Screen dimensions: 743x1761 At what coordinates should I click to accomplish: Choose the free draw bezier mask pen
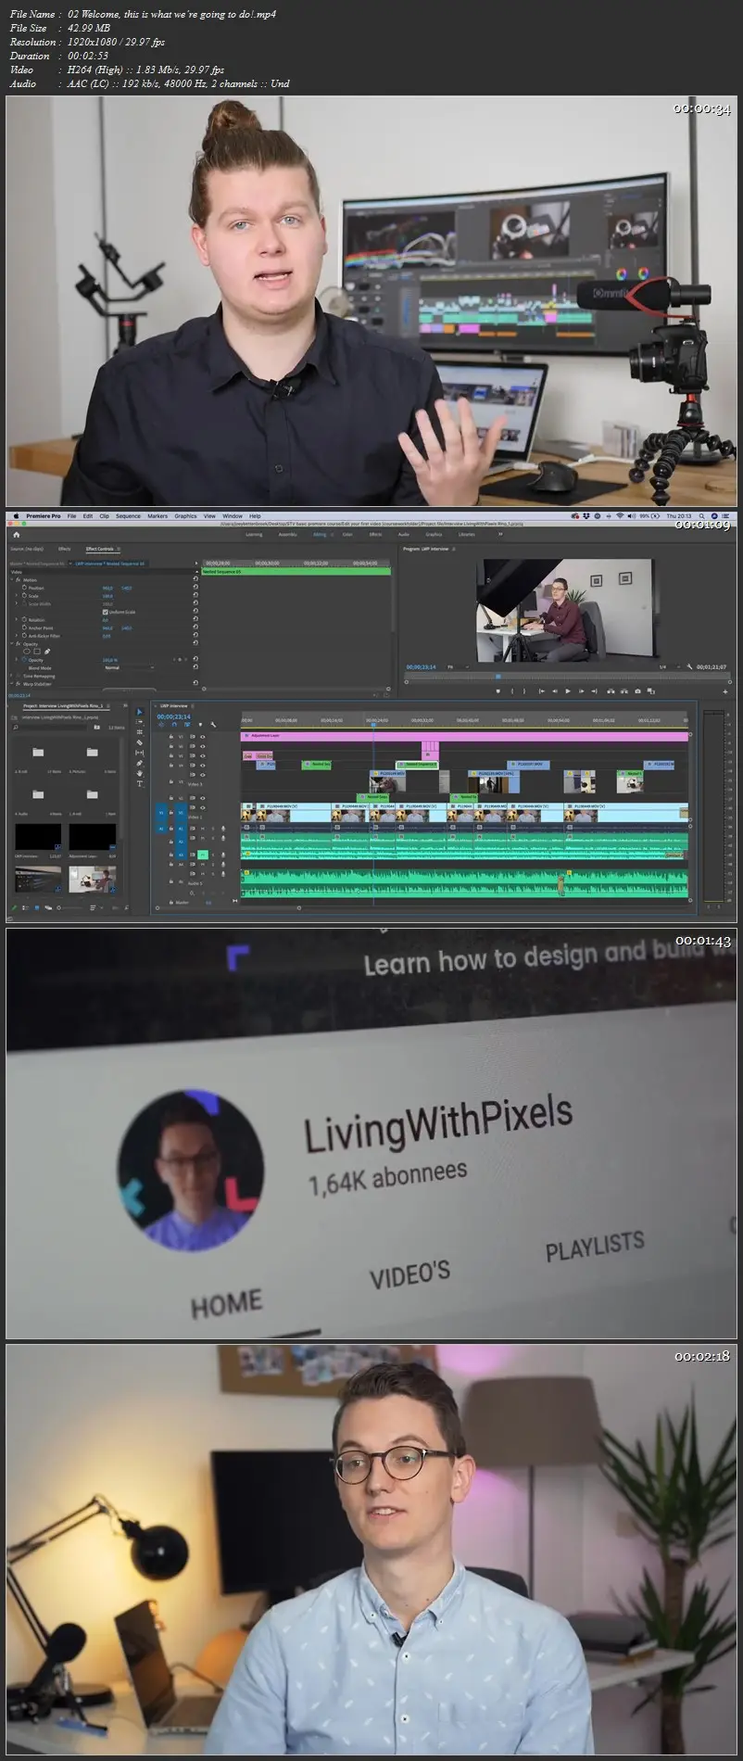pos(47,652)
